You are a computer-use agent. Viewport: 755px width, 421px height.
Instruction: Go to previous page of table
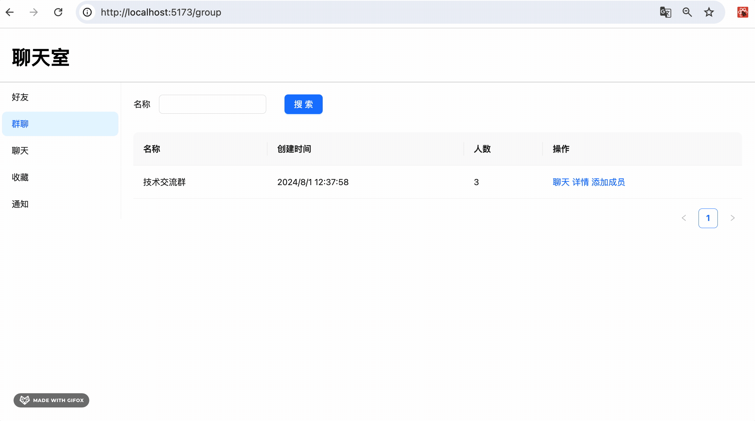(684, 218)
